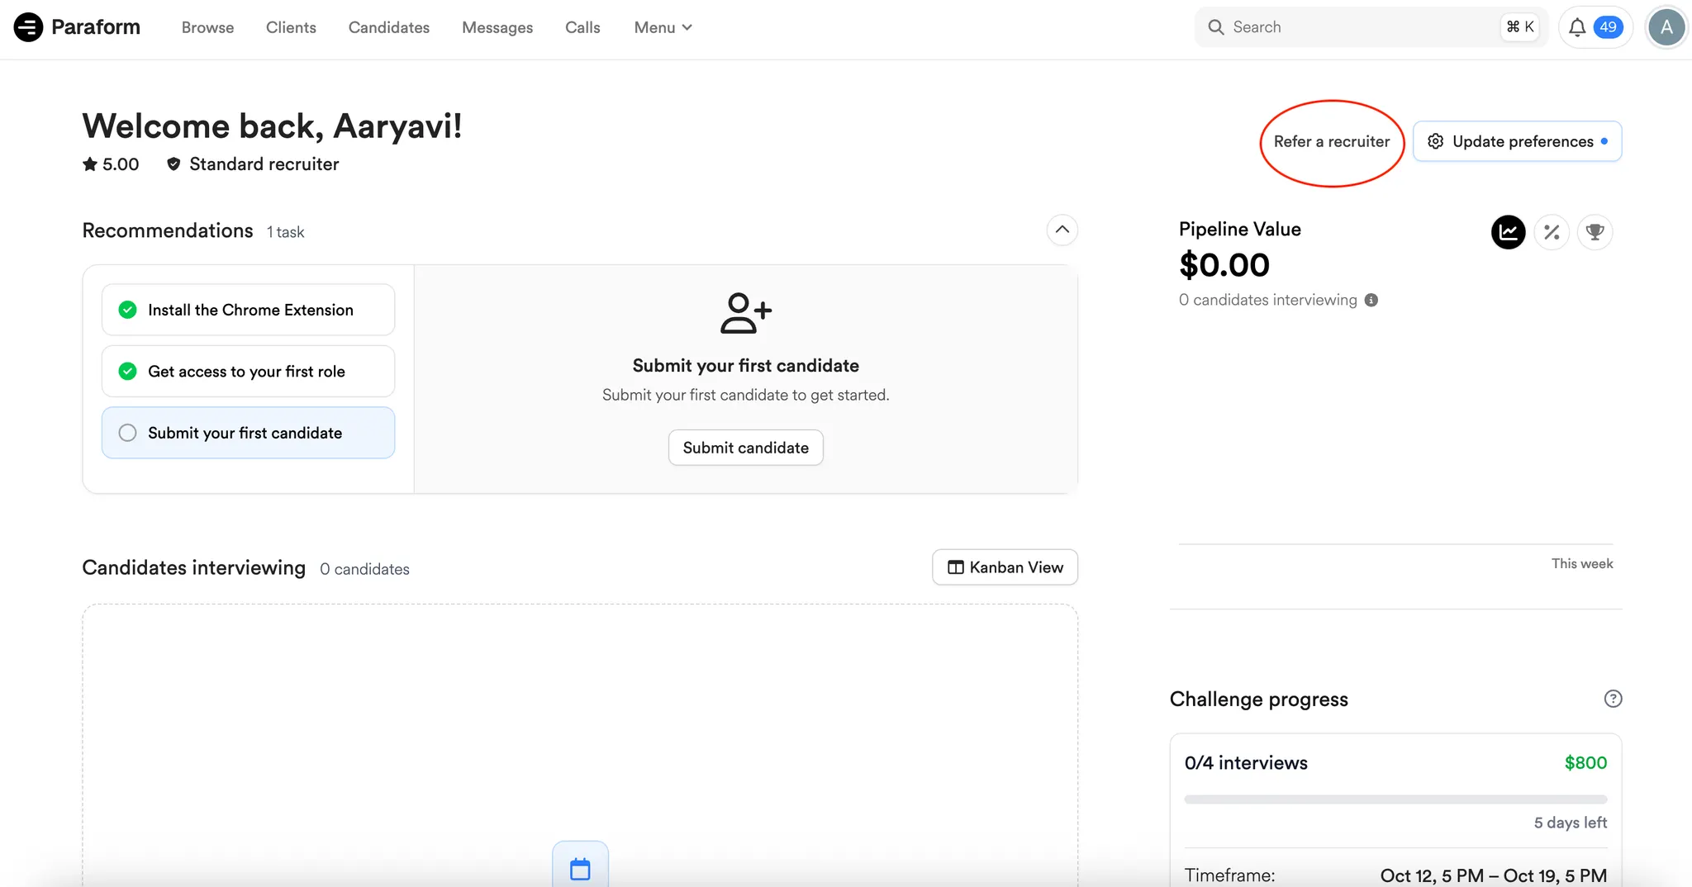Collapse the Recommendations section
The width and height of the screenshot is (1692, 887).
(x=1062, y=230)
